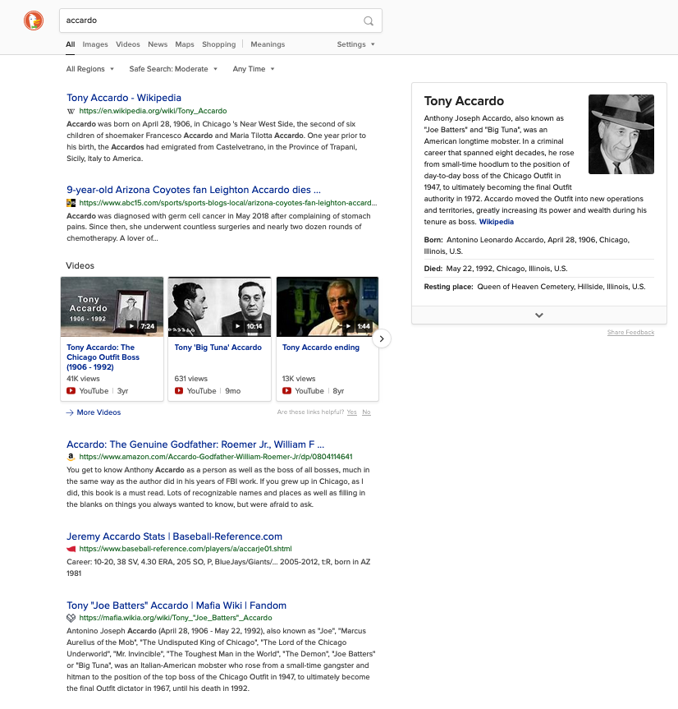678x709 pixels.
Task: Click the "Born:" label in info panel
Action: pos(433,240)
